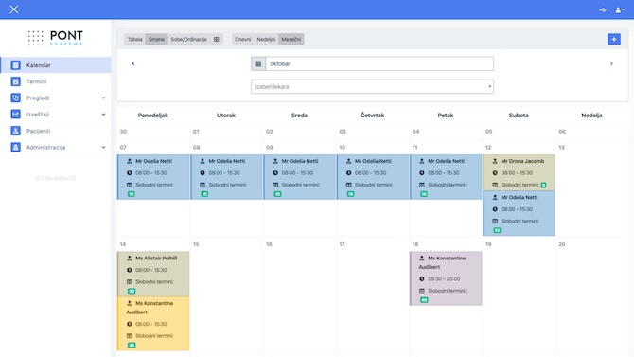Click the Administracija sidebar icon

15,147
